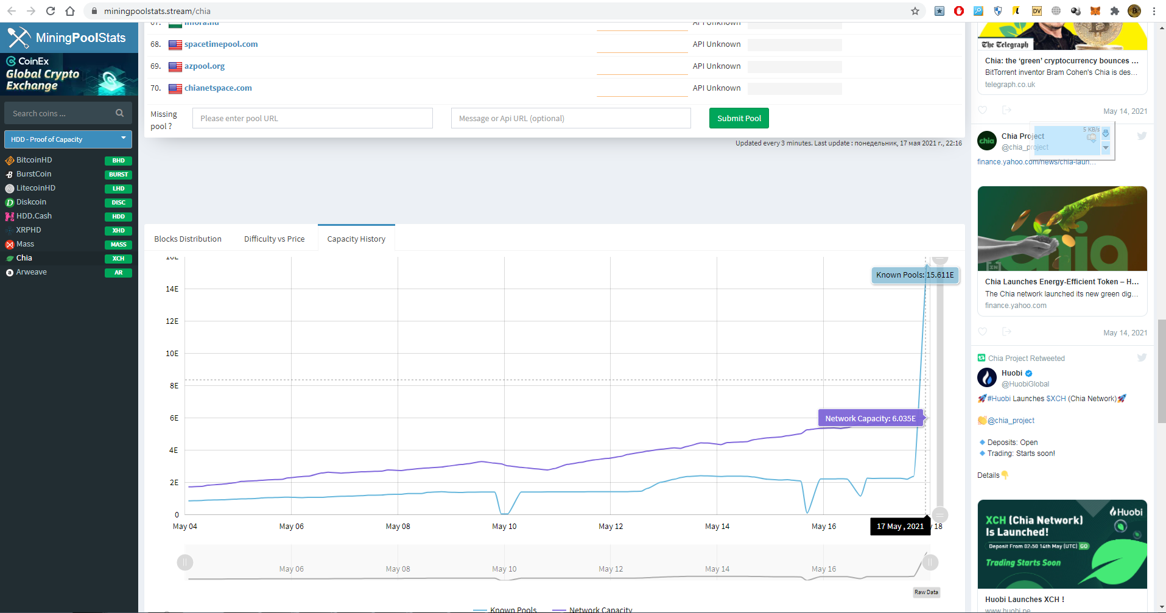Click the Submit Pool button

739,118
